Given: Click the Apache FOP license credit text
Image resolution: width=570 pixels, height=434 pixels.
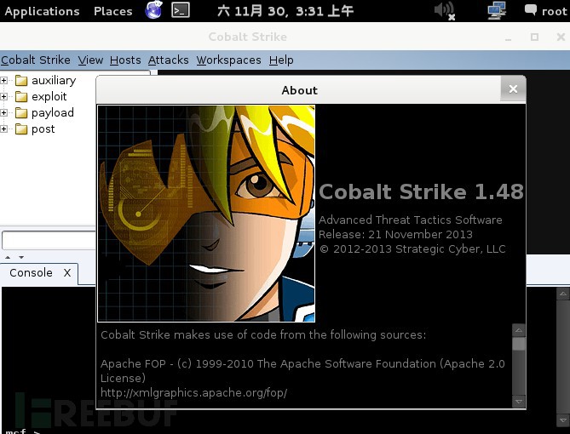Looking at the screenshot, I should pyautogui.click(x=302, y=371).
